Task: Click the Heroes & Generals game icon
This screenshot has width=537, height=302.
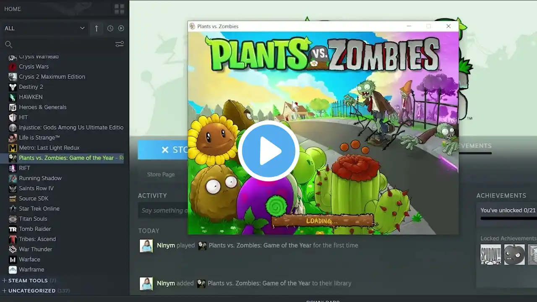Action: pos(13,107)
